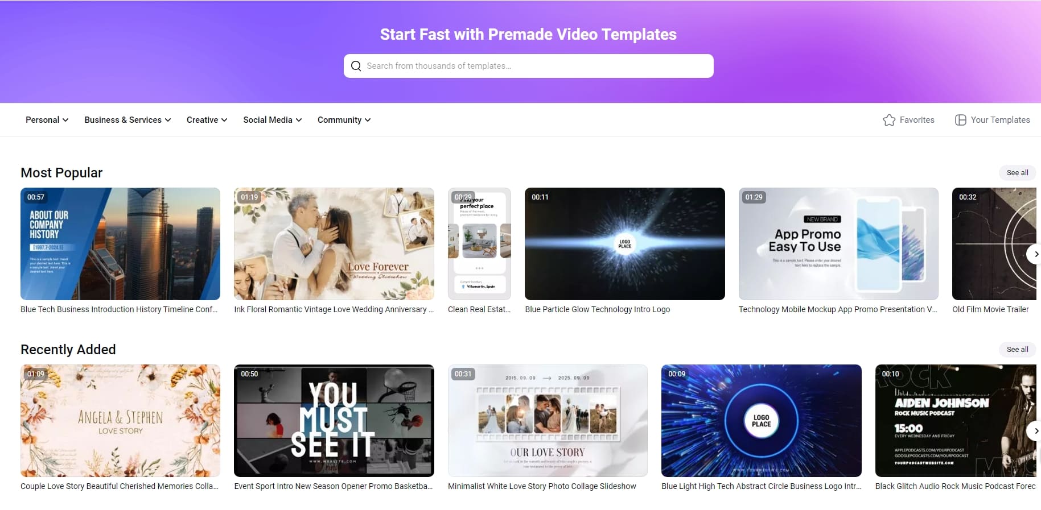Expand the Creative category menu
This screenshot has height=510, width=1041.
tap(207, 120)
